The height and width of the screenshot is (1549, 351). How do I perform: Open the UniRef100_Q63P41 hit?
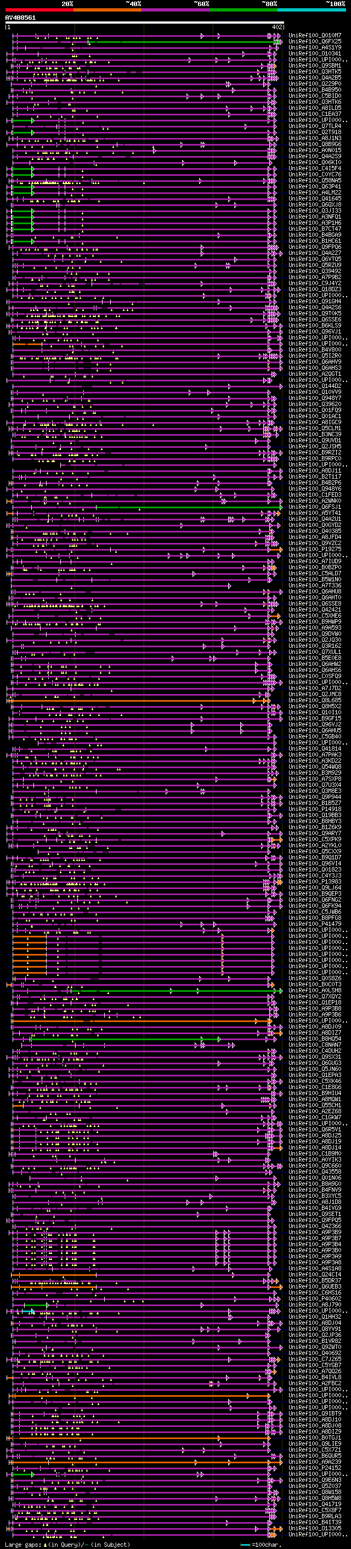point(314,186)
